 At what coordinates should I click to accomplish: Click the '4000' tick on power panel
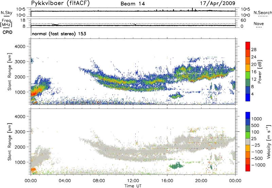20,46
